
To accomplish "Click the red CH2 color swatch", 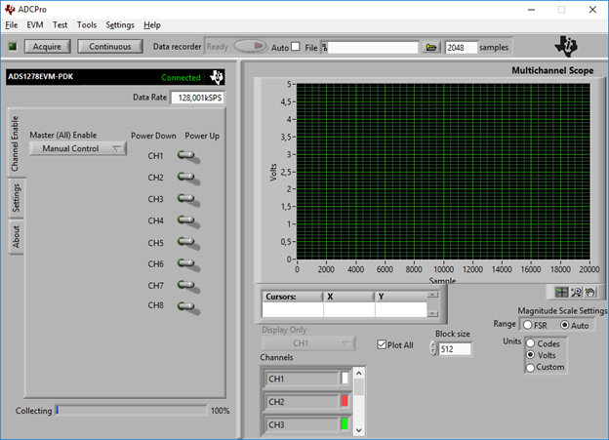I will tap(345, 402).
